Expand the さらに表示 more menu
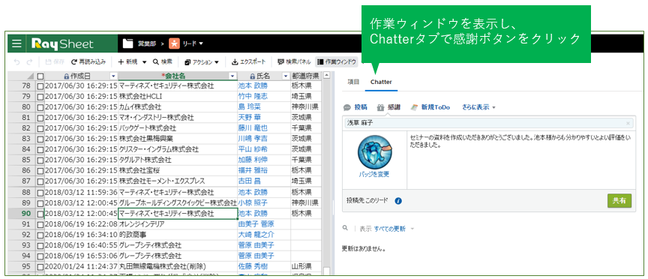648x279 pixels. tap(478, 107)
